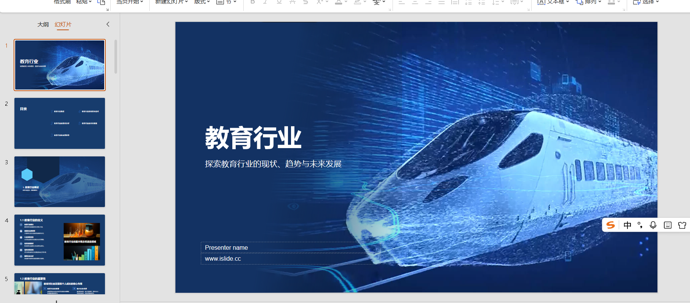Click the Sogou input method logo

[x=610, y=225]
